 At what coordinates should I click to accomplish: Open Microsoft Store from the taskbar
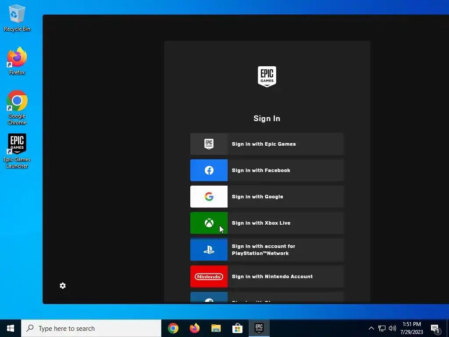[237, 328]
